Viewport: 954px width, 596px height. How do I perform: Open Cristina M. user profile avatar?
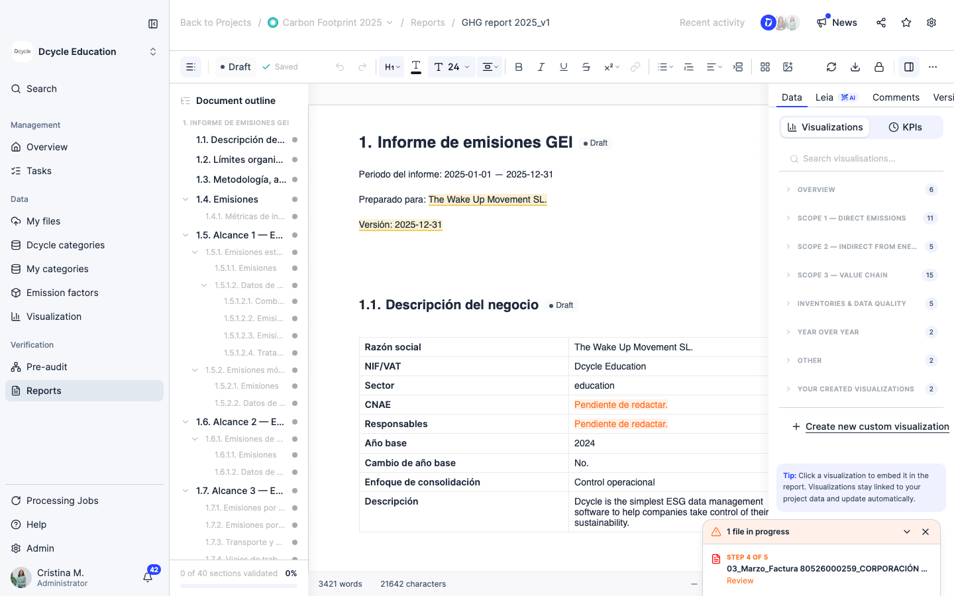click(x=21, y=577)
